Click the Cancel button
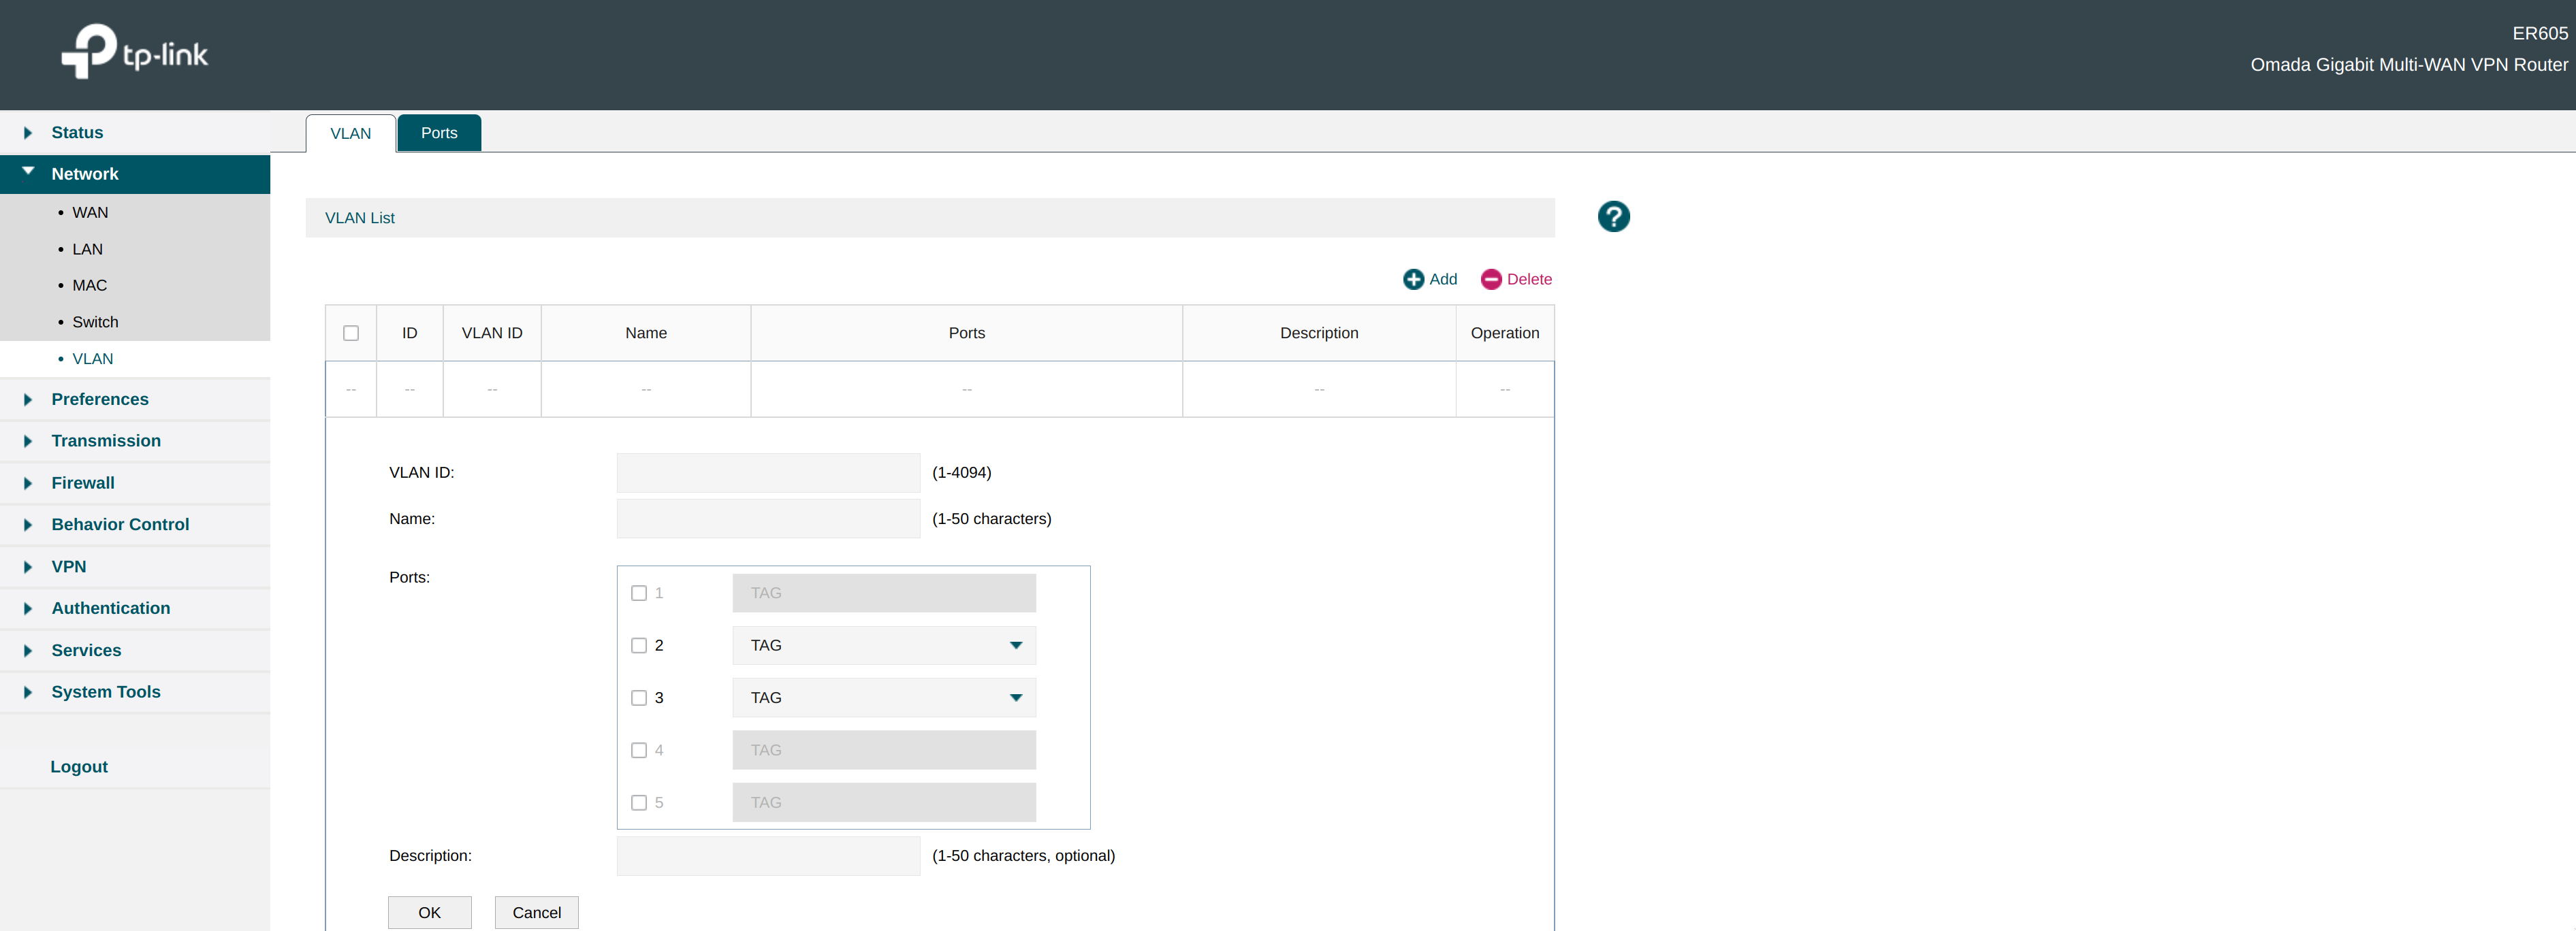 536,913
